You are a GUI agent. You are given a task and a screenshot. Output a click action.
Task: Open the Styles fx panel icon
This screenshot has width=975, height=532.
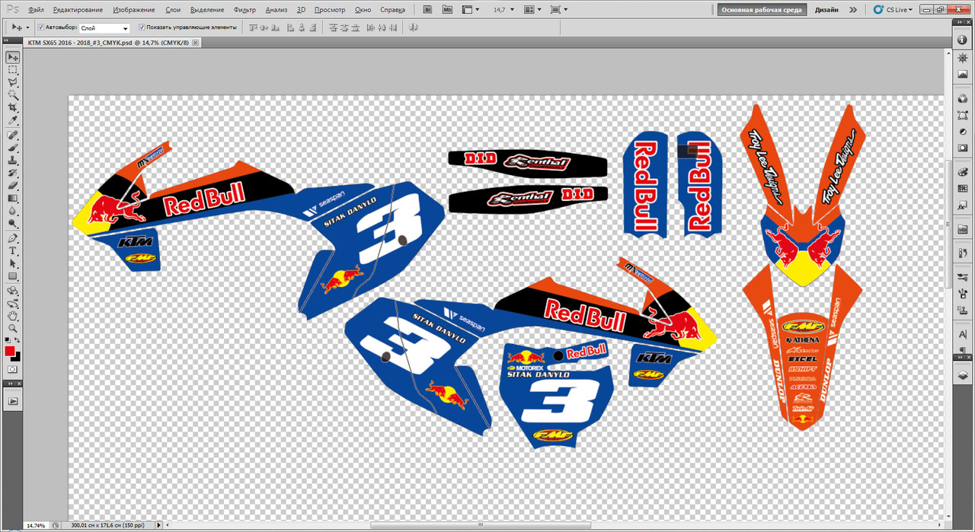click(961, 205)
